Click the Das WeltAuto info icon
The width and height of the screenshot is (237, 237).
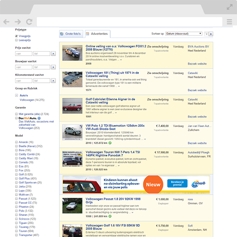39,118
